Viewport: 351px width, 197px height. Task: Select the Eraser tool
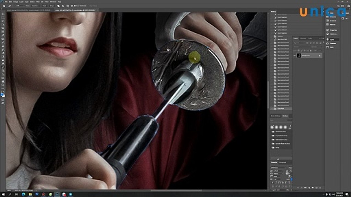3,53
